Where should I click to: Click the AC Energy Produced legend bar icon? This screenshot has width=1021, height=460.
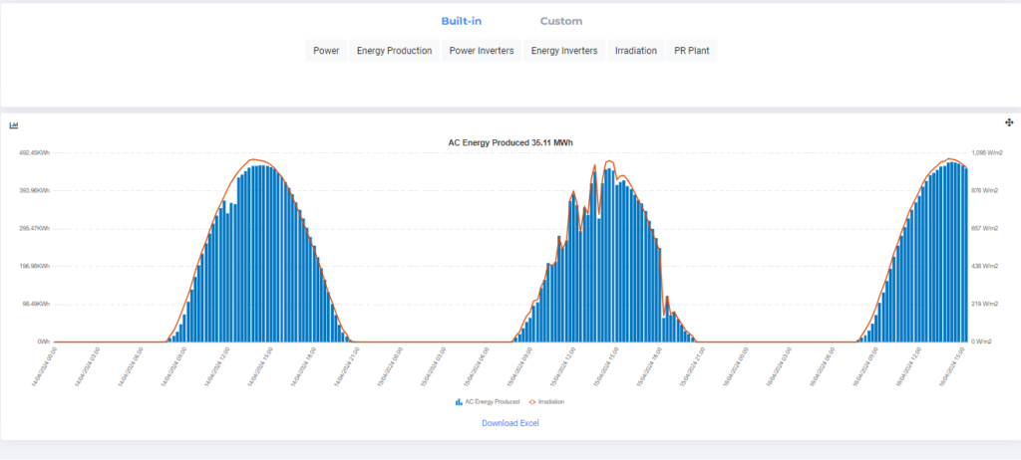click(x=458, y=401)
